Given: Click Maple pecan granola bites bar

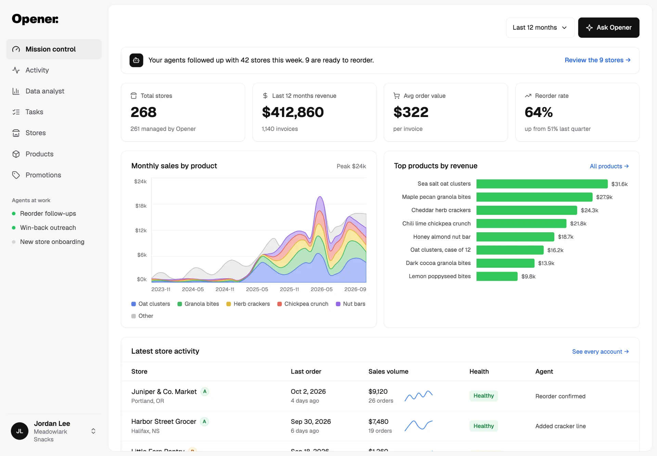Looking at the screenshot, I should 534,197.
